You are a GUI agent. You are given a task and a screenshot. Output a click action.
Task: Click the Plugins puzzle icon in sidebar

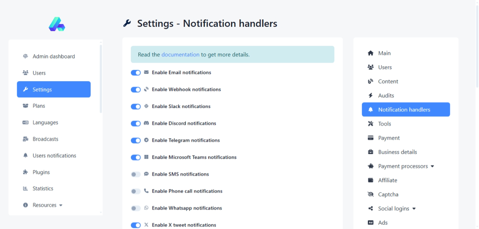(x=26, y=172)
